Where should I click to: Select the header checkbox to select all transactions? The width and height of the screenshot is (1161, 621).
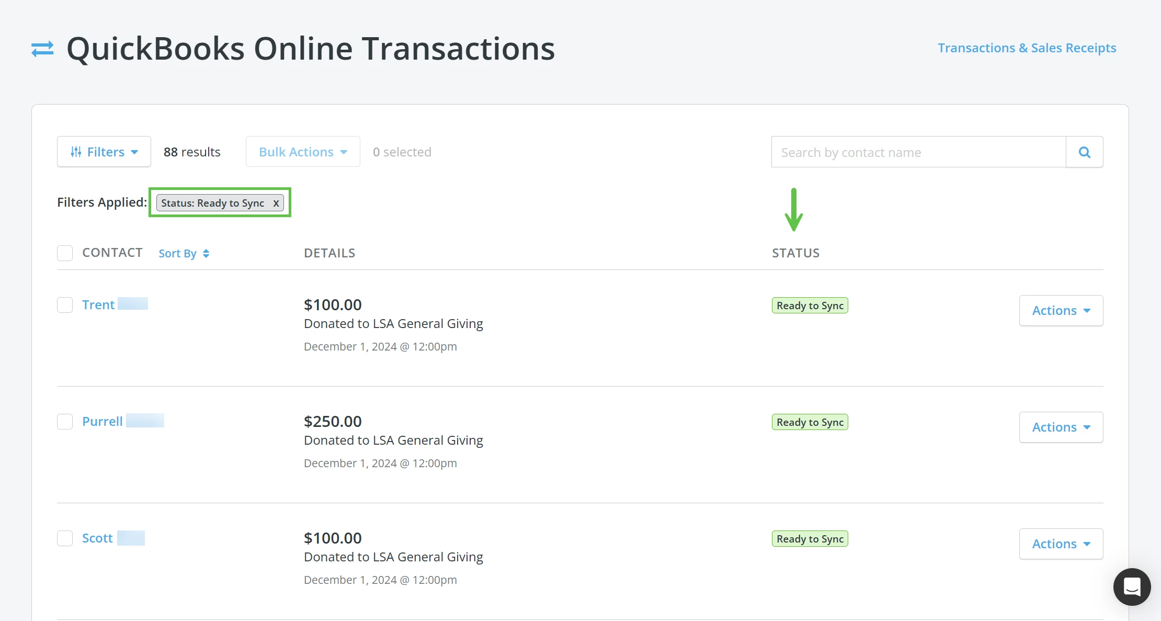[x=65, y=253]
